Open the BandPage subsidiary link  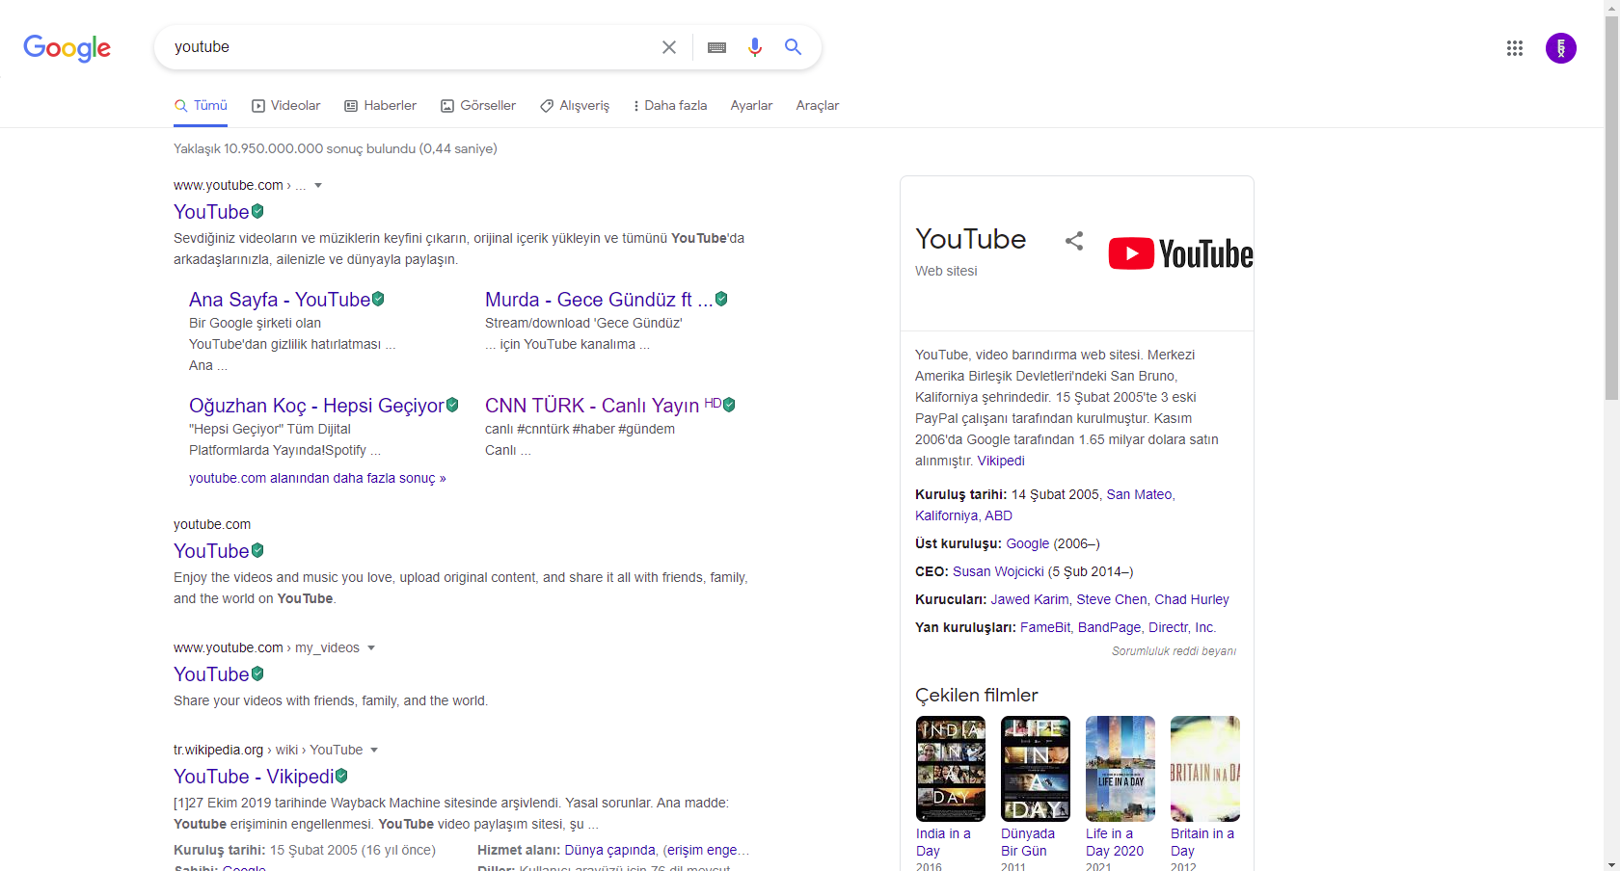(x=1109, y=627)
